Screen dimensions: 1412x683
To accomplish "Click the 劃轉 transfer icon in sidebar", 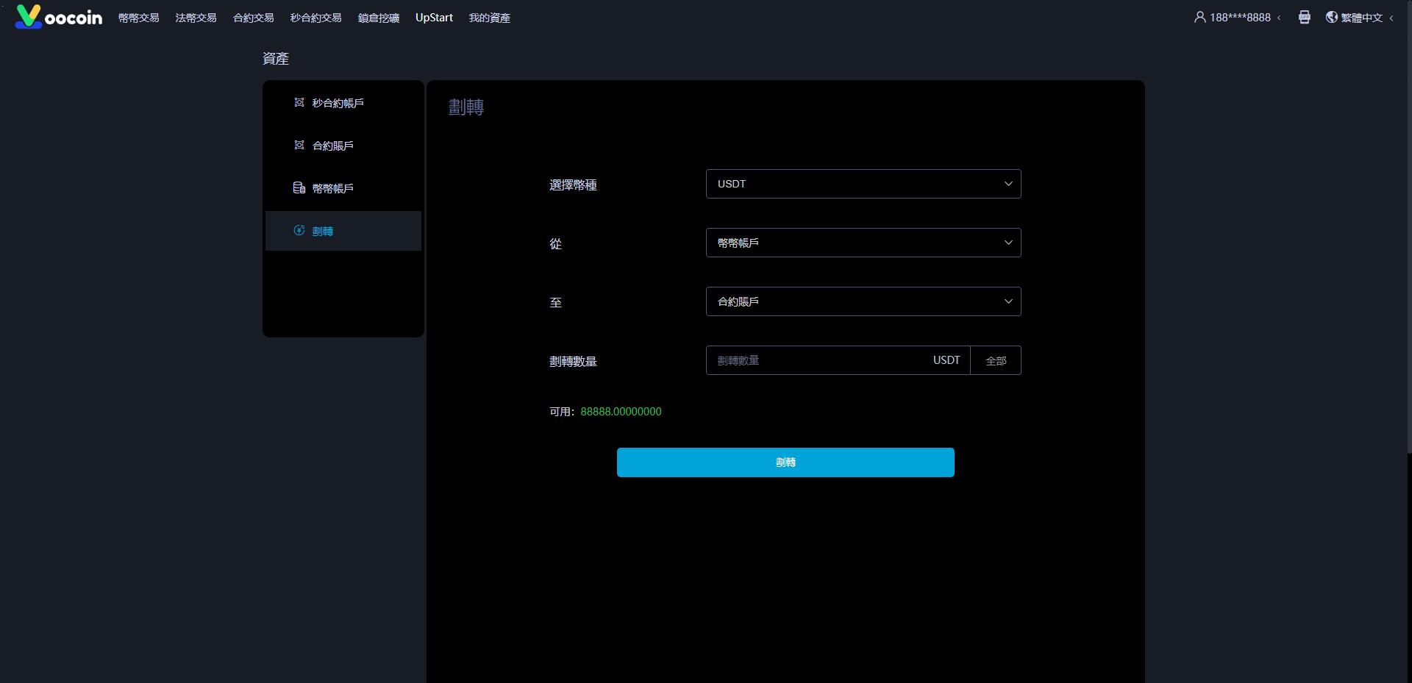I will (x=299, y=231).
